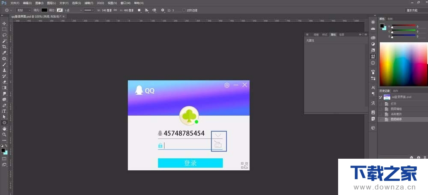428x195 pixels.
Task: Select the Zoom tool
Action: [4, 135]
